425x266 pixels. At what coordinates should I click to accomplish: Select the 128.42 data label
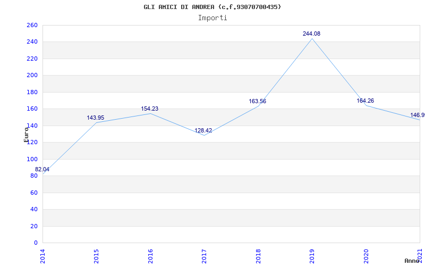(x=203, y=130)
